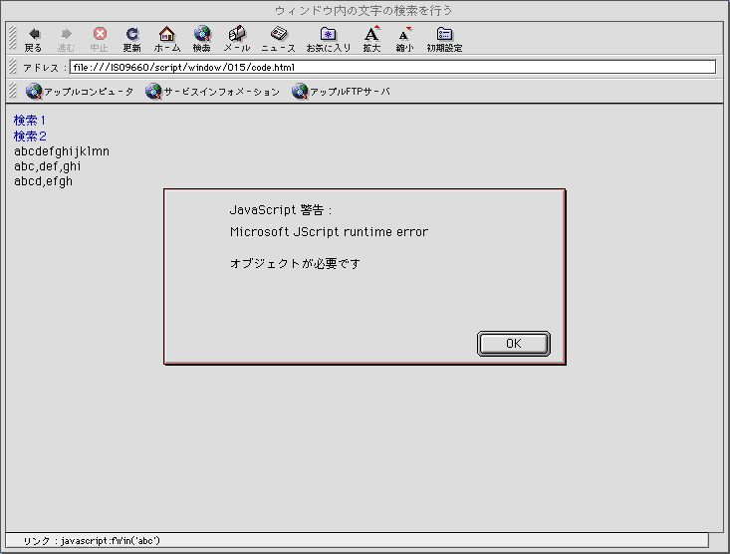
Task: Click the window title ウィンドウ内の文字の検索を行う
Action: coord(364,11)
